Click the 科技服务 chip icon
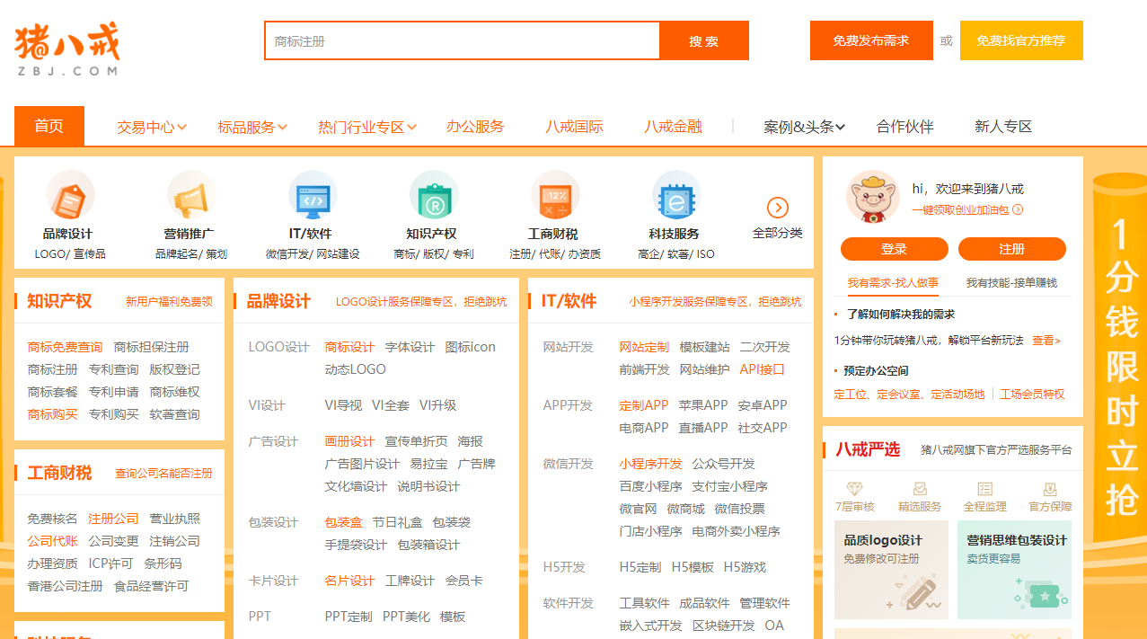The width and height of the screenshot is (1147, 639). click(x=676, y=196)
